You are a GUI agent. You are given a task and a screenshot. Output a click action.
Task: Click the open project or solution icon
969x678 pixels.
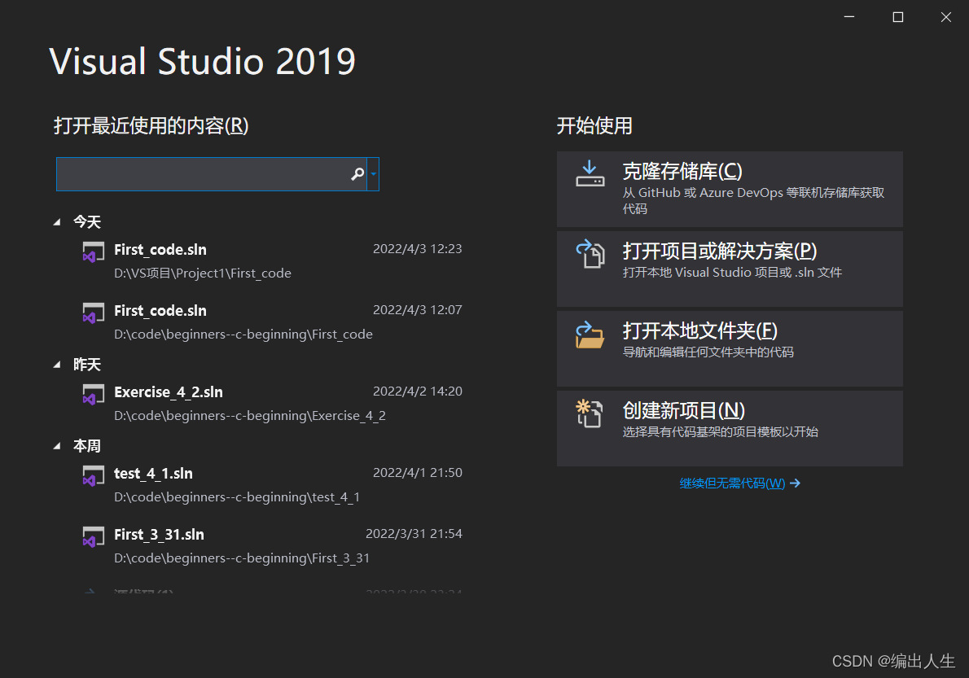coord(590,254)
